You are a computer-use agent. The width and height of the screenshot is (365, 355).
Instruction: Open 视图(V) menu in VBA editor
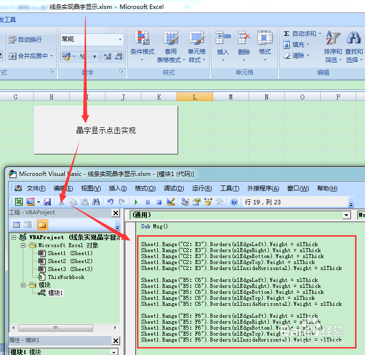(x=91, y=188)
